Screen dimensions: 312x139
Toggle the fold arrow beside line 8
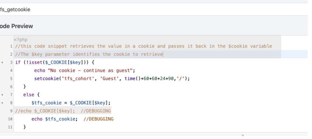click(x=2, y=103)
